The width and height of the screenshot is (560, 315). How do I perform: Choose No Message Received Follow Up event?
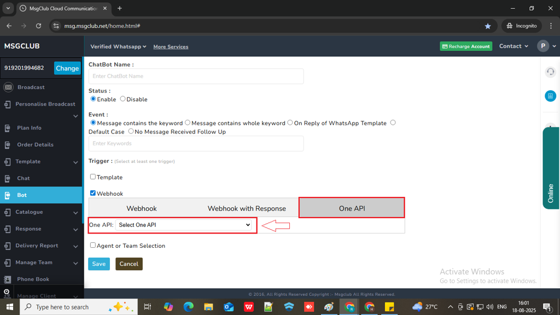(131, 131)
